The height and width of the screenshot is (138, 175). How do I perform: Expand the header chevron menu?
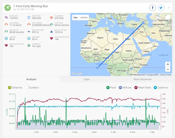click(169, 8)
